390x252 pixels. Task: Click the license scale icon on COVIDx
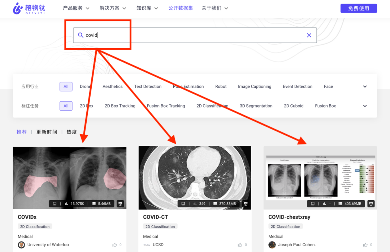point(120,203)
